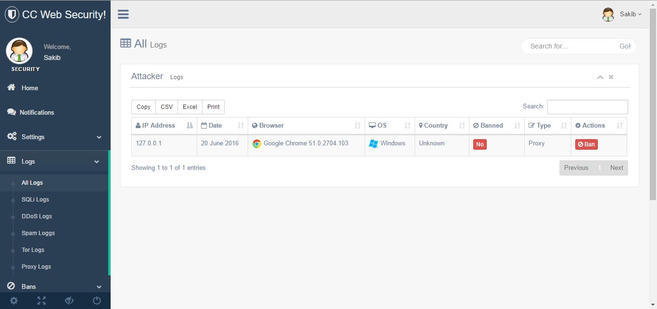
Task: Expand the Settings menu chevron
Action: (x=99, y=137)
